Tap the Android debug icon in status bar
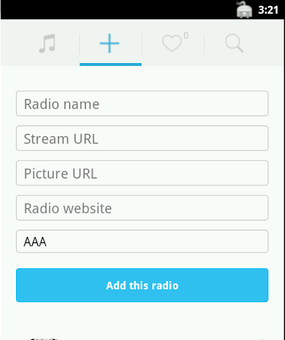This screenshot has height=340, width=285. pos(244,9)
